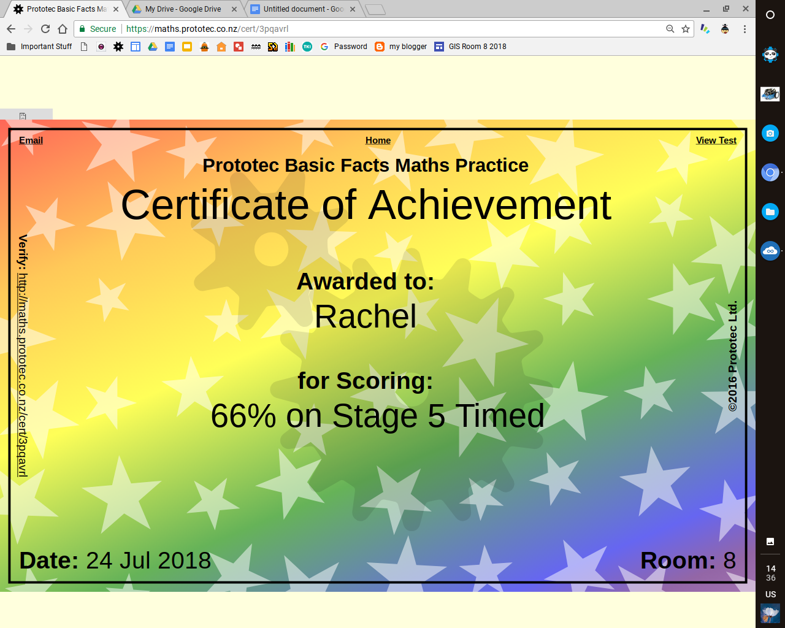Open a new browser tab
This screenshot has width=785, height=628.
point(375,9)
